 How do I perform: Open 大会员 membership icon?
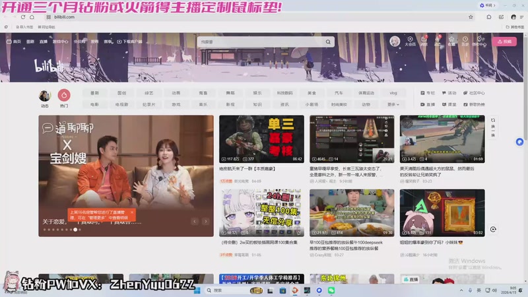[410, 42]
